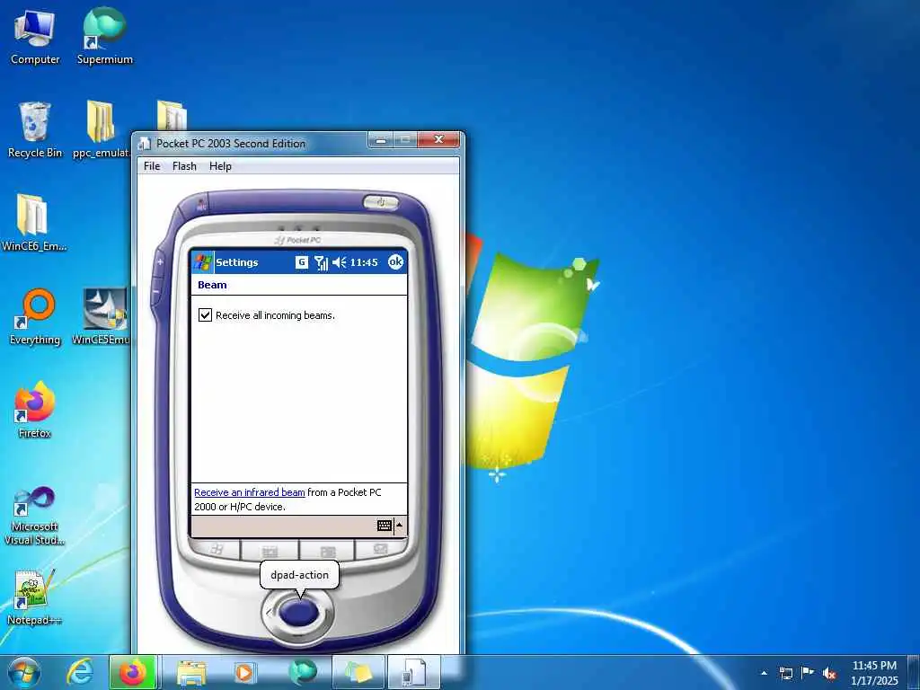Select the WinCE5Emu desktop icon
Screen dimensions: 920x690
tap(103, 317)
